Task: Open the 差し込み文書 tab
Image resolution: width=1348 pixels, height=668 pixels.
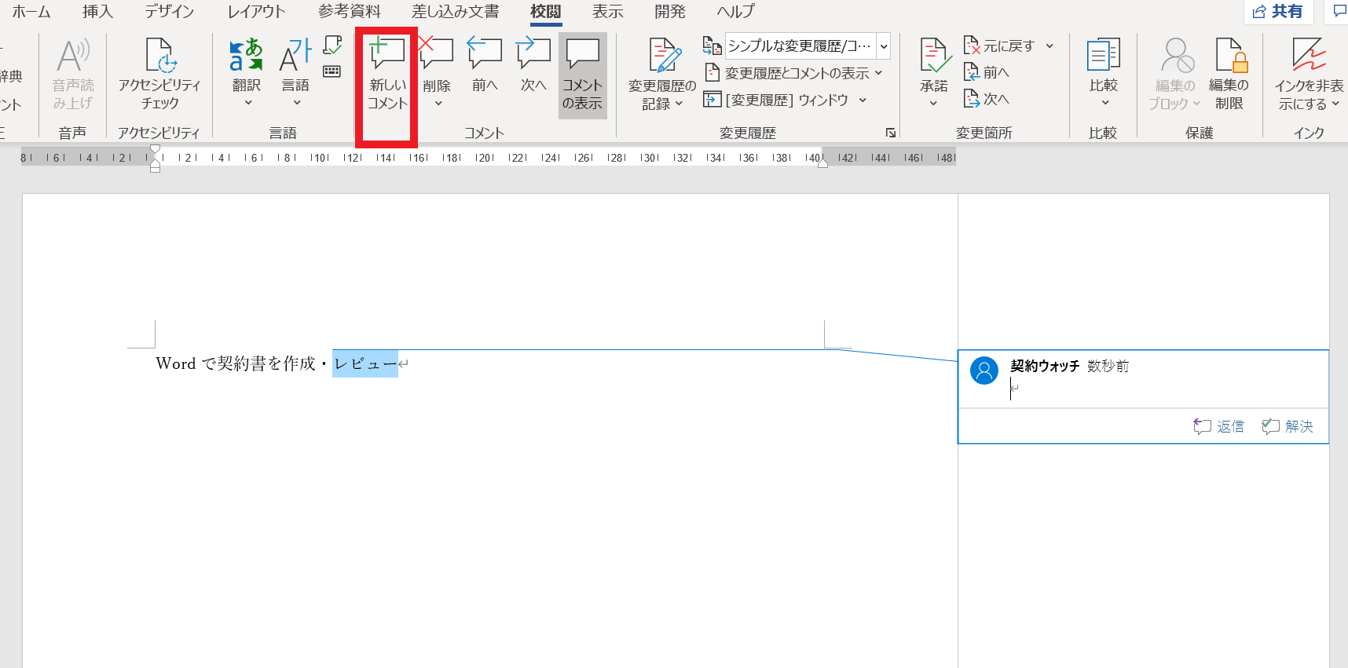Action: click(x=456, y=12)
